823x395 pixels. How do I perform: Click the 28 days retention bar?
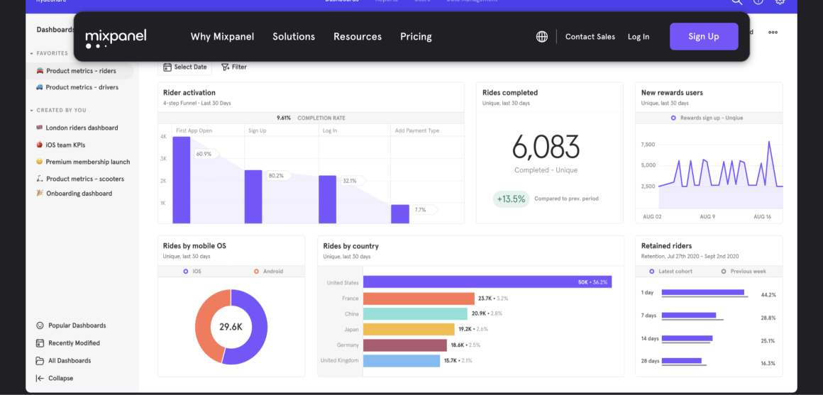tap(681, 361)
